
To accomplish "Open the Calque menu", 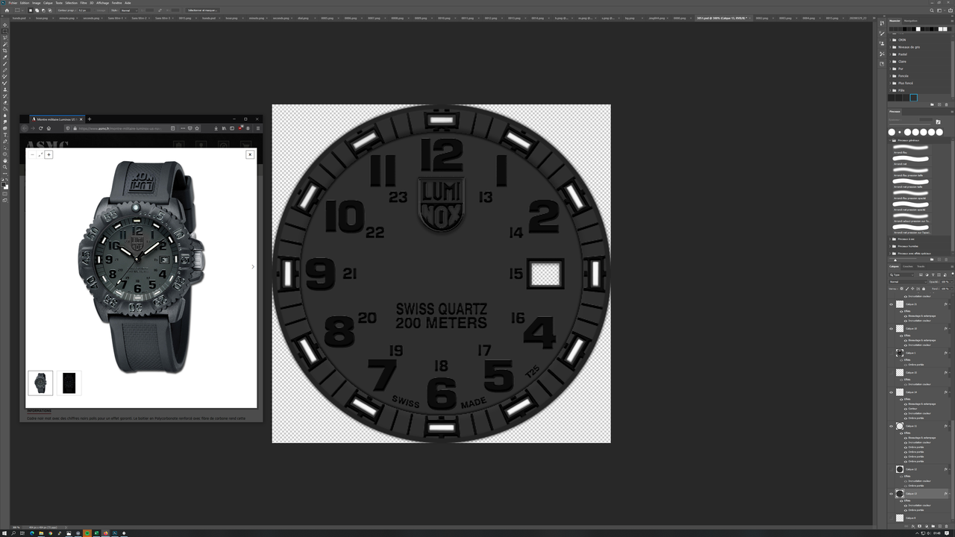I will click(48, 3).
